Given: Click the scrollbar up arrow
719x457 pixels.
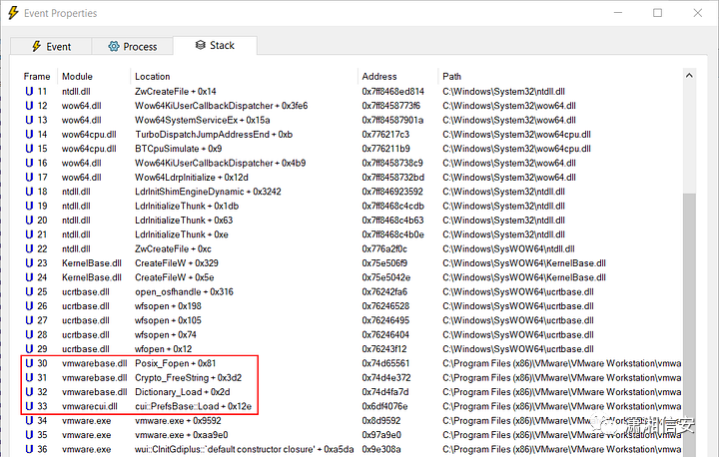Looking at the screenshot, I should coord(689,76).
